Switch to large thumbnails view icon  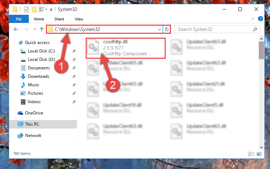[259, 154]
